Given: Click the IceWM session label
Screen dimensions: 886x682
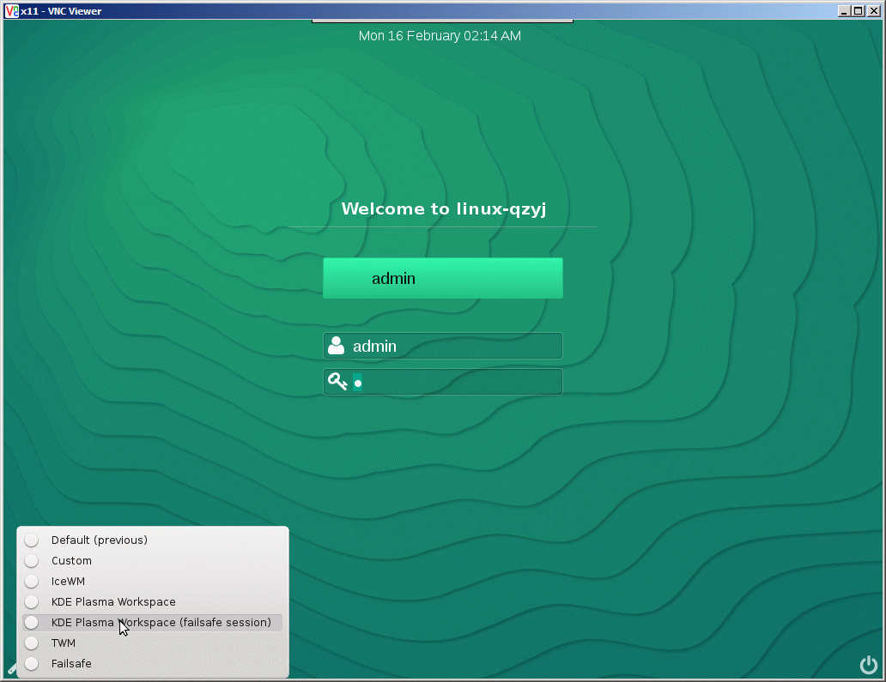Looking at the screenshot, I should pos(68,581).
